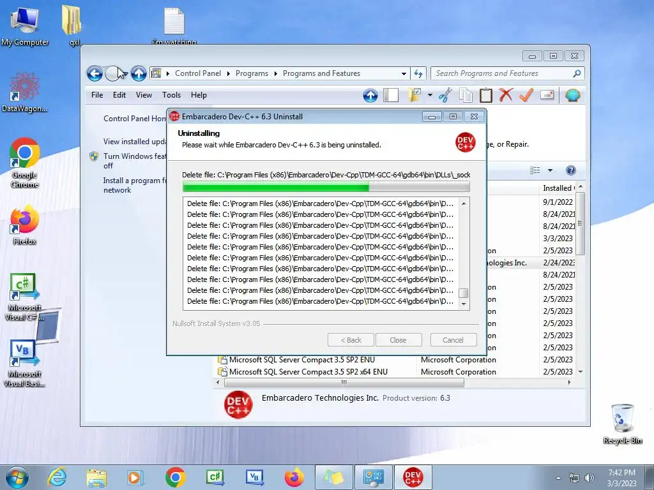Open the recent pages arrow beside the Forward button

125,74
